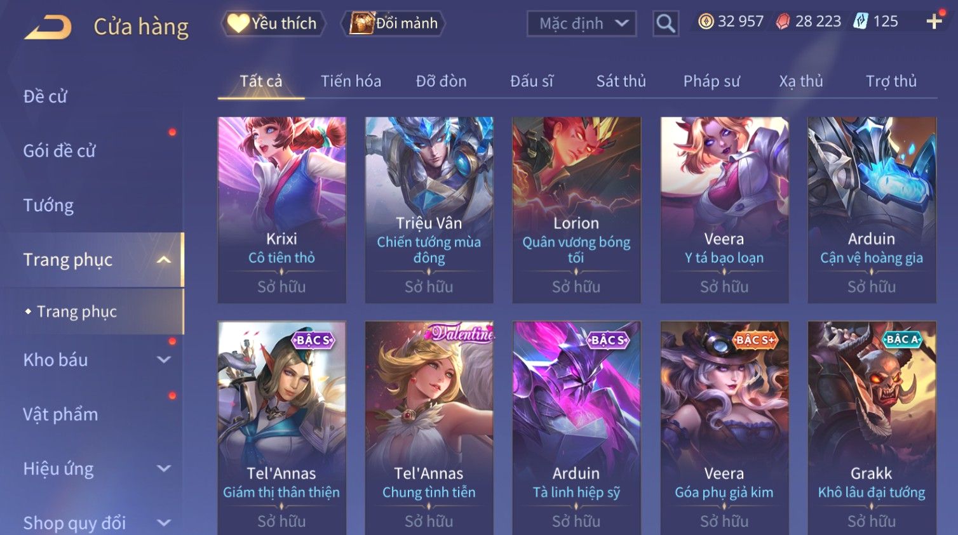Screen dimensions: 958x535
Task: Collapse the Trang phục sidebar section
Action: (164, 260)
